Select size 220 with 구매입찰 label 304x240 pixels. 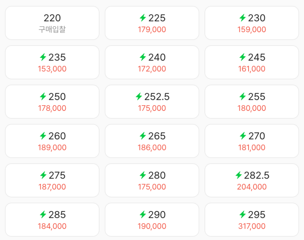point(52,23)
